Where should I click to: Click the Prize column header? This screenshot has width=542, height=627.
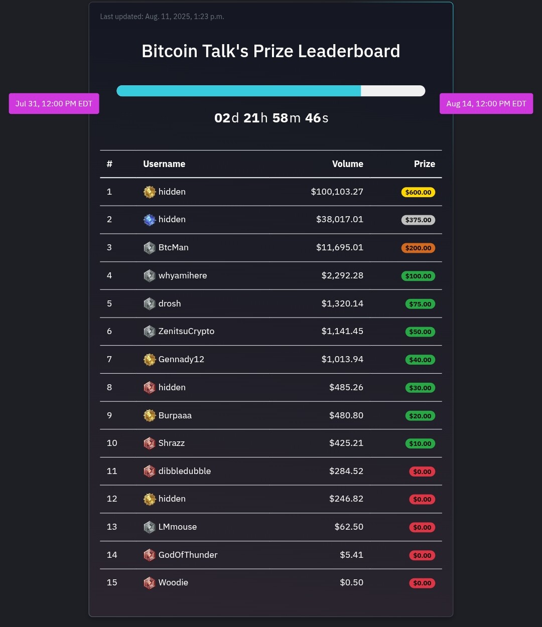[x=425, y=164]
